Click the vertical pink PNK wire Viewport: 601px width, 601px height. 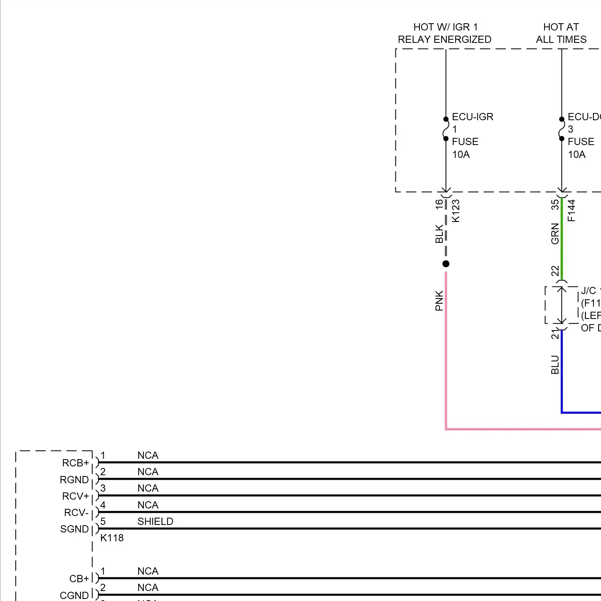pyautogui.click(x=446, y=351)
